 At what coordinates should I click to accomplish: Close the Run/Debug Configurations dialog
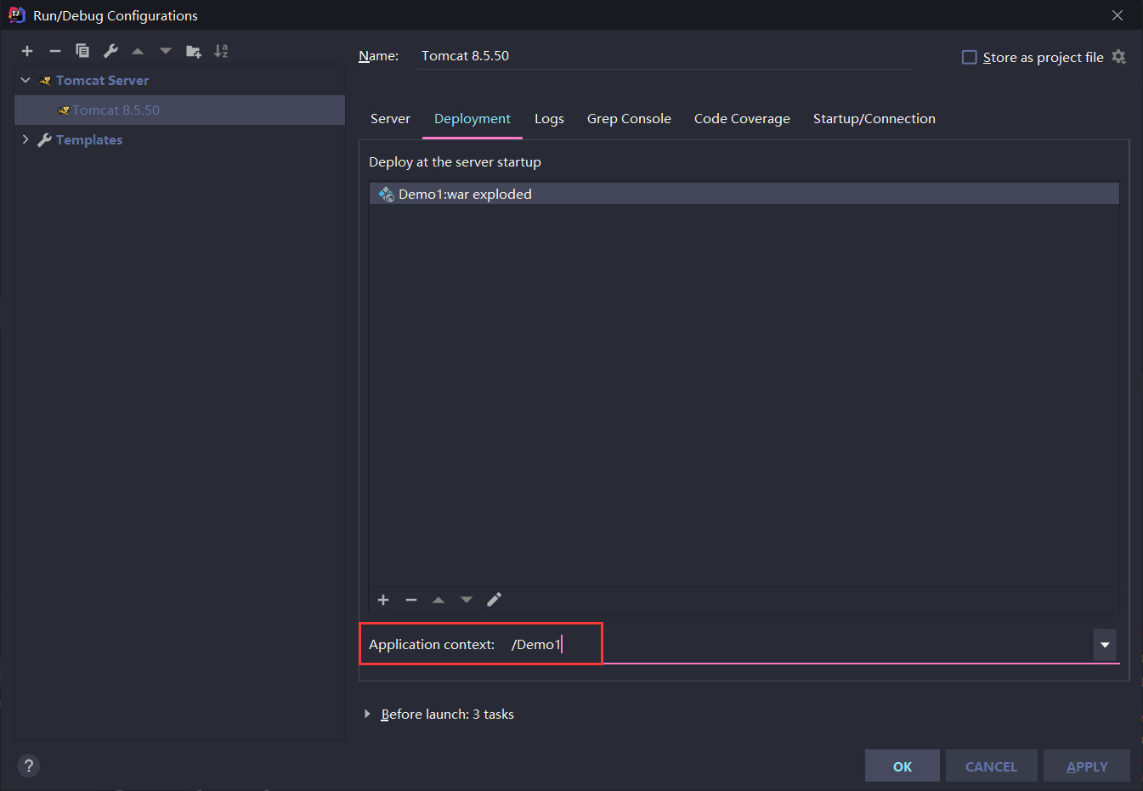coord(1118,15)
